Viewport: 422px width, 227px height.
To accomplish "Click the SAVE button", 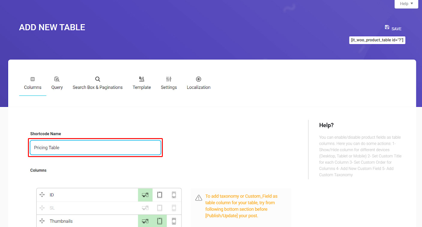I will pyautogui.click(x=393, y=29).
